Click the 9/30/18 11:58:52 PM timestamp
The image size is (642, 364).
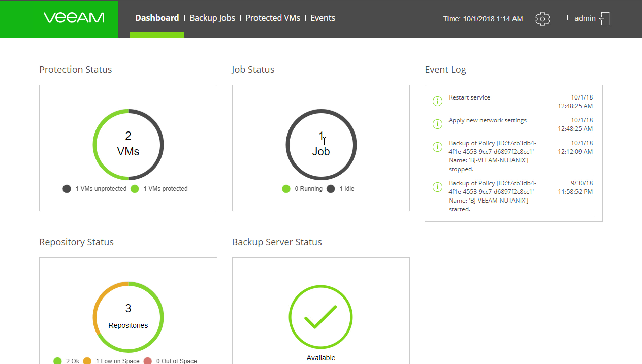click(x=575, y=187)
